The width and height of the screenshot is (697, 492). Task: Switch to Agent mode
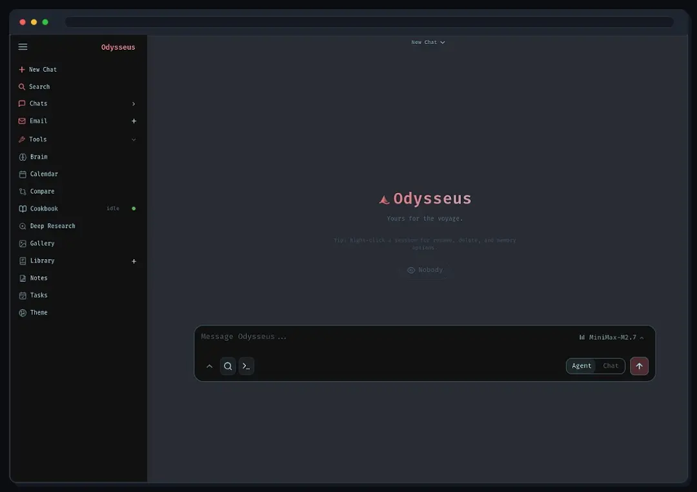581,366
